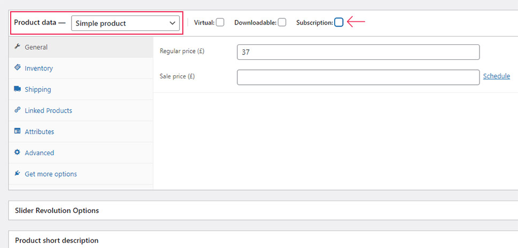Screen dimensions: 518x248
Task: Click the Advanced gear icon
Action: [x=17, y=153]
